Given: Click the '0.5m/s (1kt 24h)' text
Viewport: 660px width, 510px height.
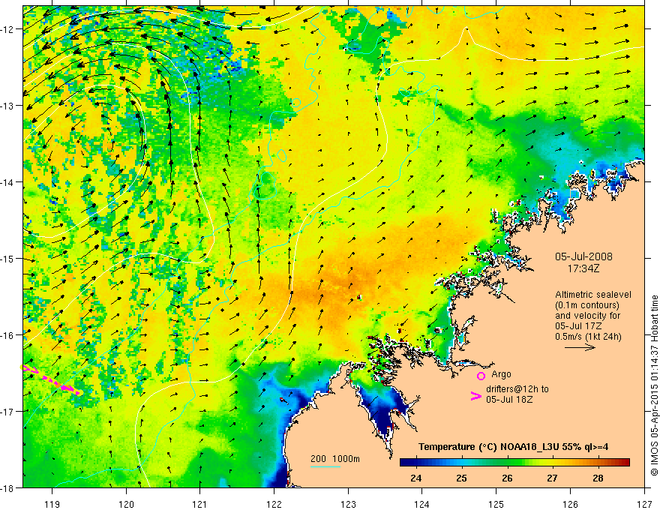Looking at the screenshot, I should coord(588,336).
